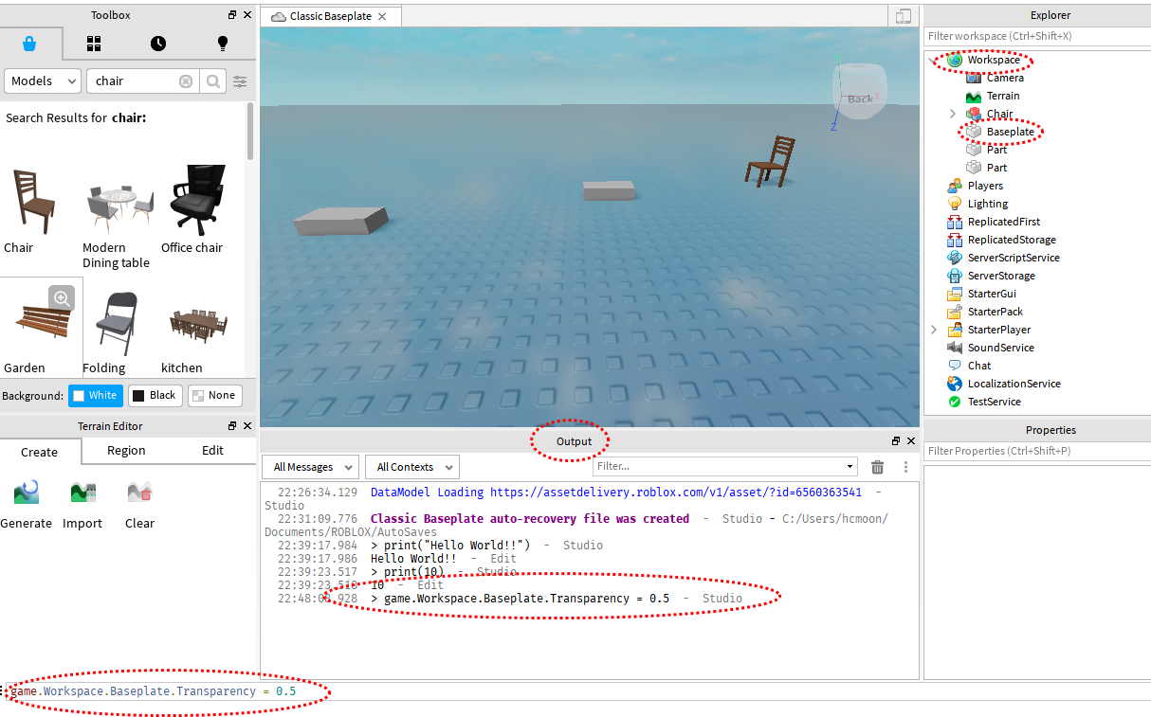Switch to the Edit tab in Terrain Editor

coord(213,451)
